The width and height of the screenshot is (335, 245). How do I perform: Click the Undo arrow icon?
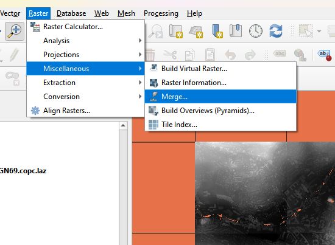click(x=230, y=55)
